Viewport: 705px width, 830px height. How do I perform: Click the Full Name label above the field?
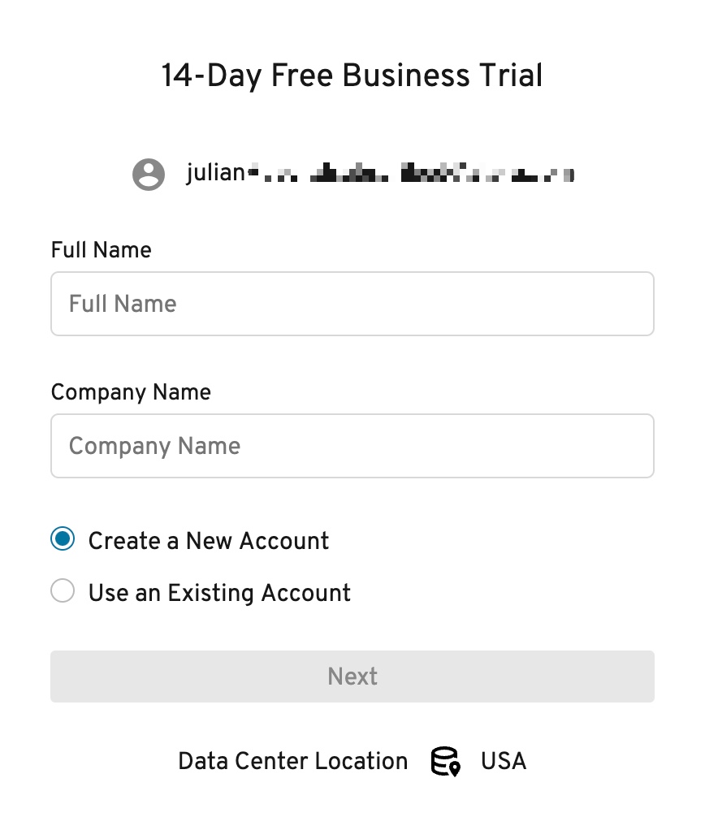[x=101, y=250]
